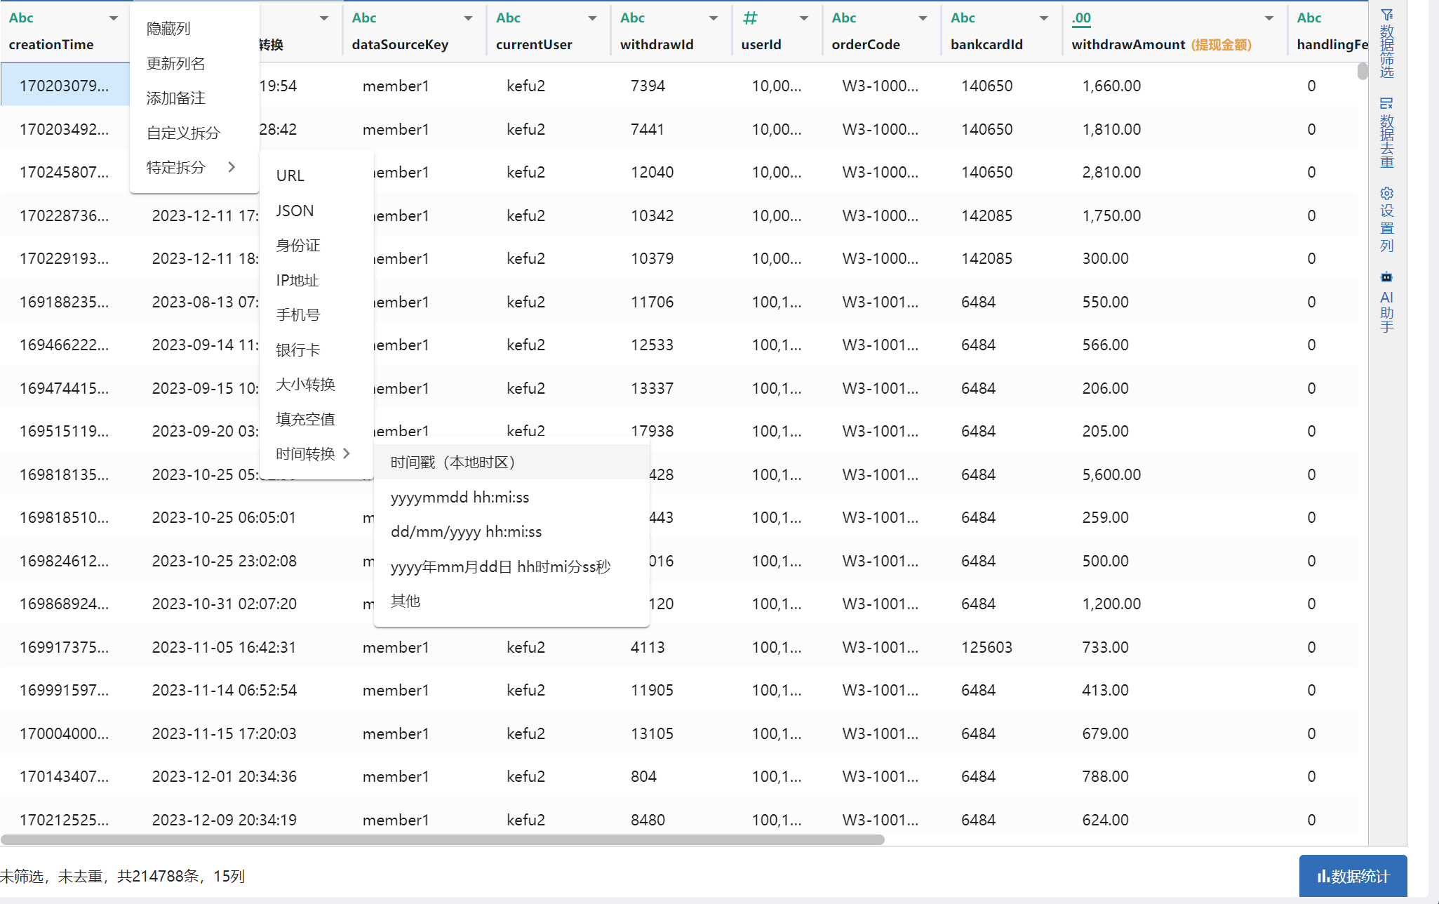This screenshot has width=1439, height=904.
Task: Open the 设置列 gear settings icon
Action: 1386,193
